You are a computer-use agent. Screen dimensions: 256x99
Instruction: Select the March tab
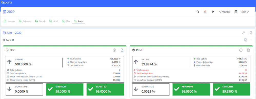[41, 21]
